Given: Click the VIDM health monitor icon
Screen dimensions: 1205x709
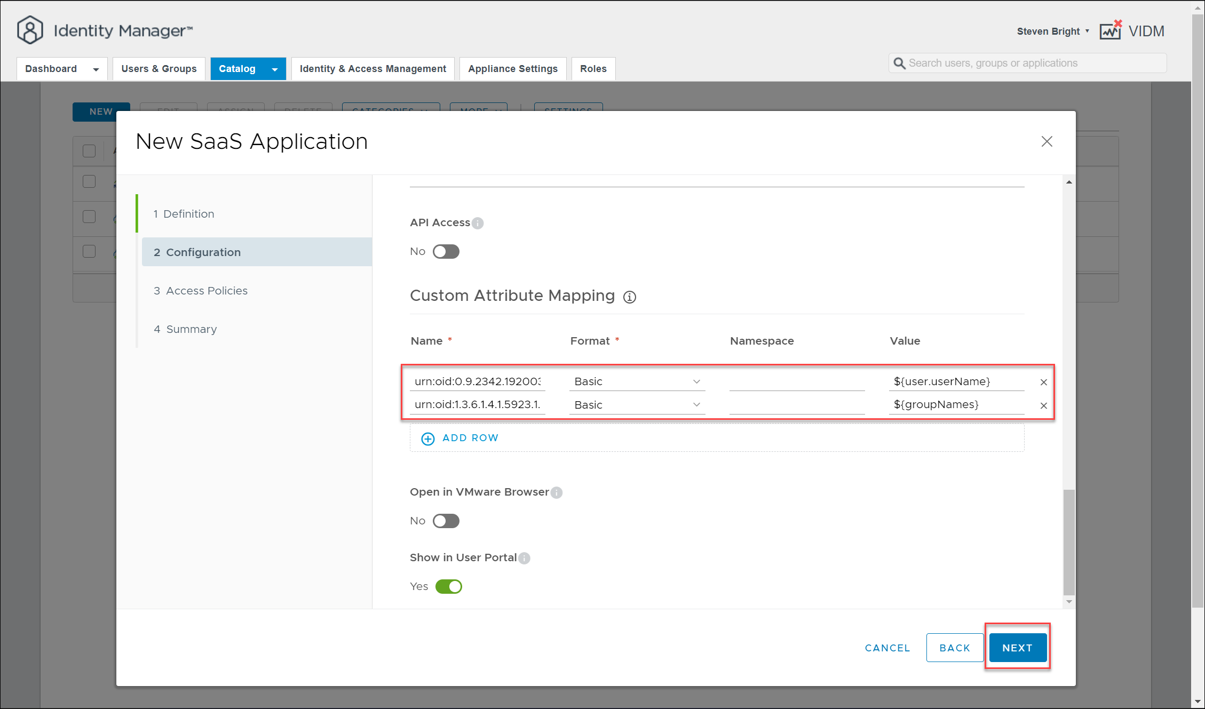Looking at the screenshot, I should coord(1111,31).
